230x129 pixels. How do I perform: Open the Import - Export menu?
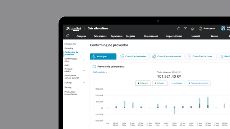tap(174, 36)
